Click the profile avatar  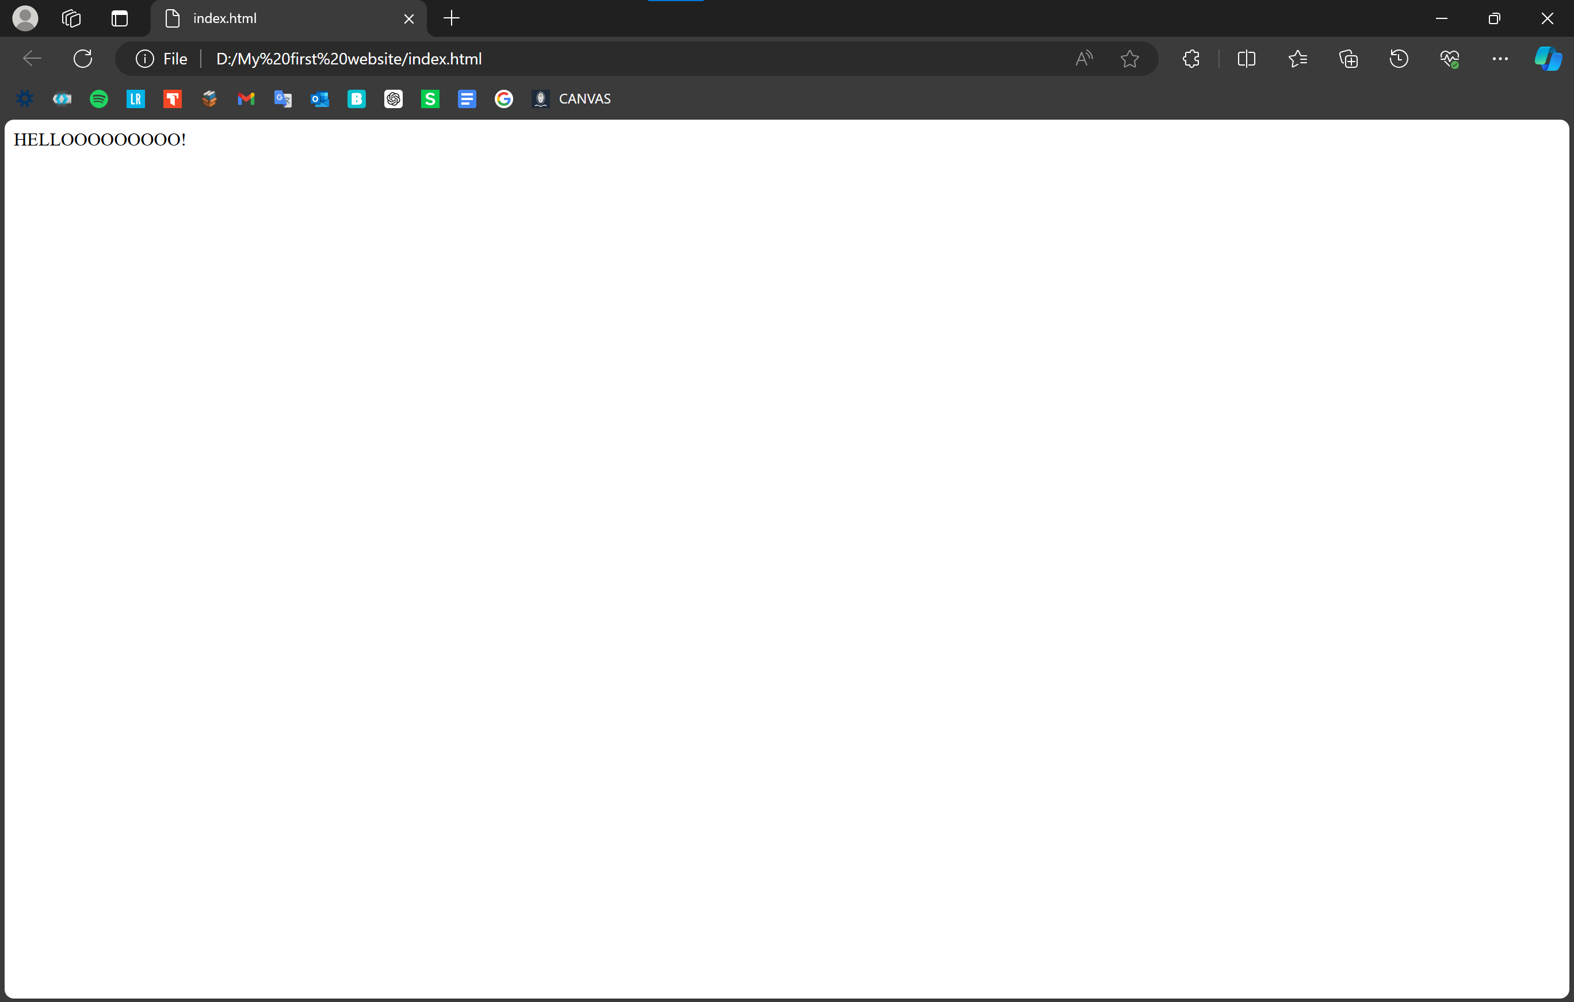(25, 18)
